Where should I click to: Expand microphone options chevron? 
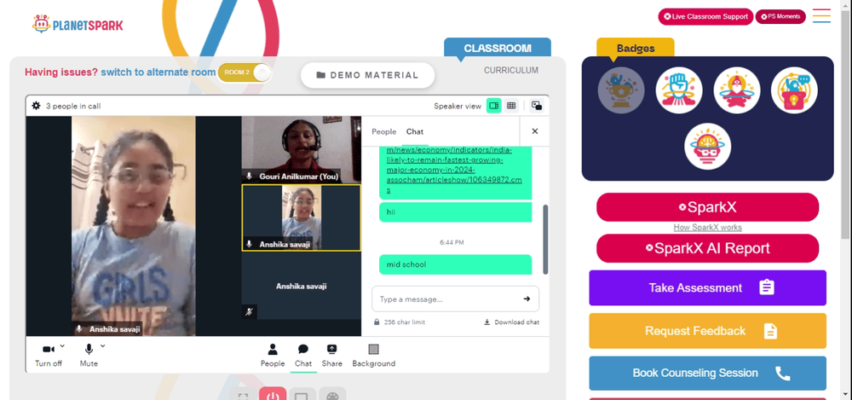tap(103, 345)
